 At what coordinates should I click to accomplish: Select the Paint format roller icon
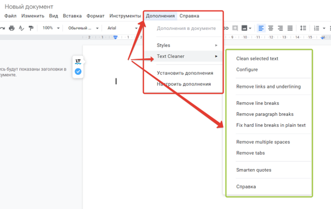(31, 28)
